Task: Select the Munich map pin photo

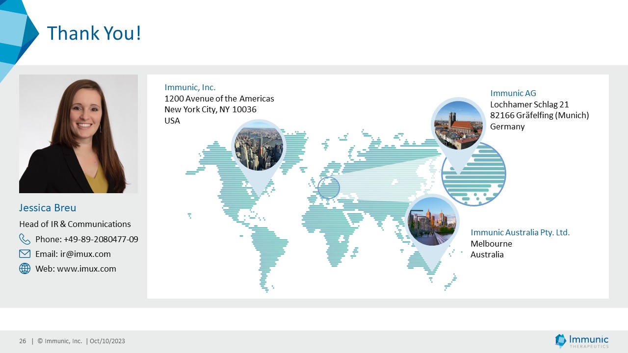Action: coord(458,125)
